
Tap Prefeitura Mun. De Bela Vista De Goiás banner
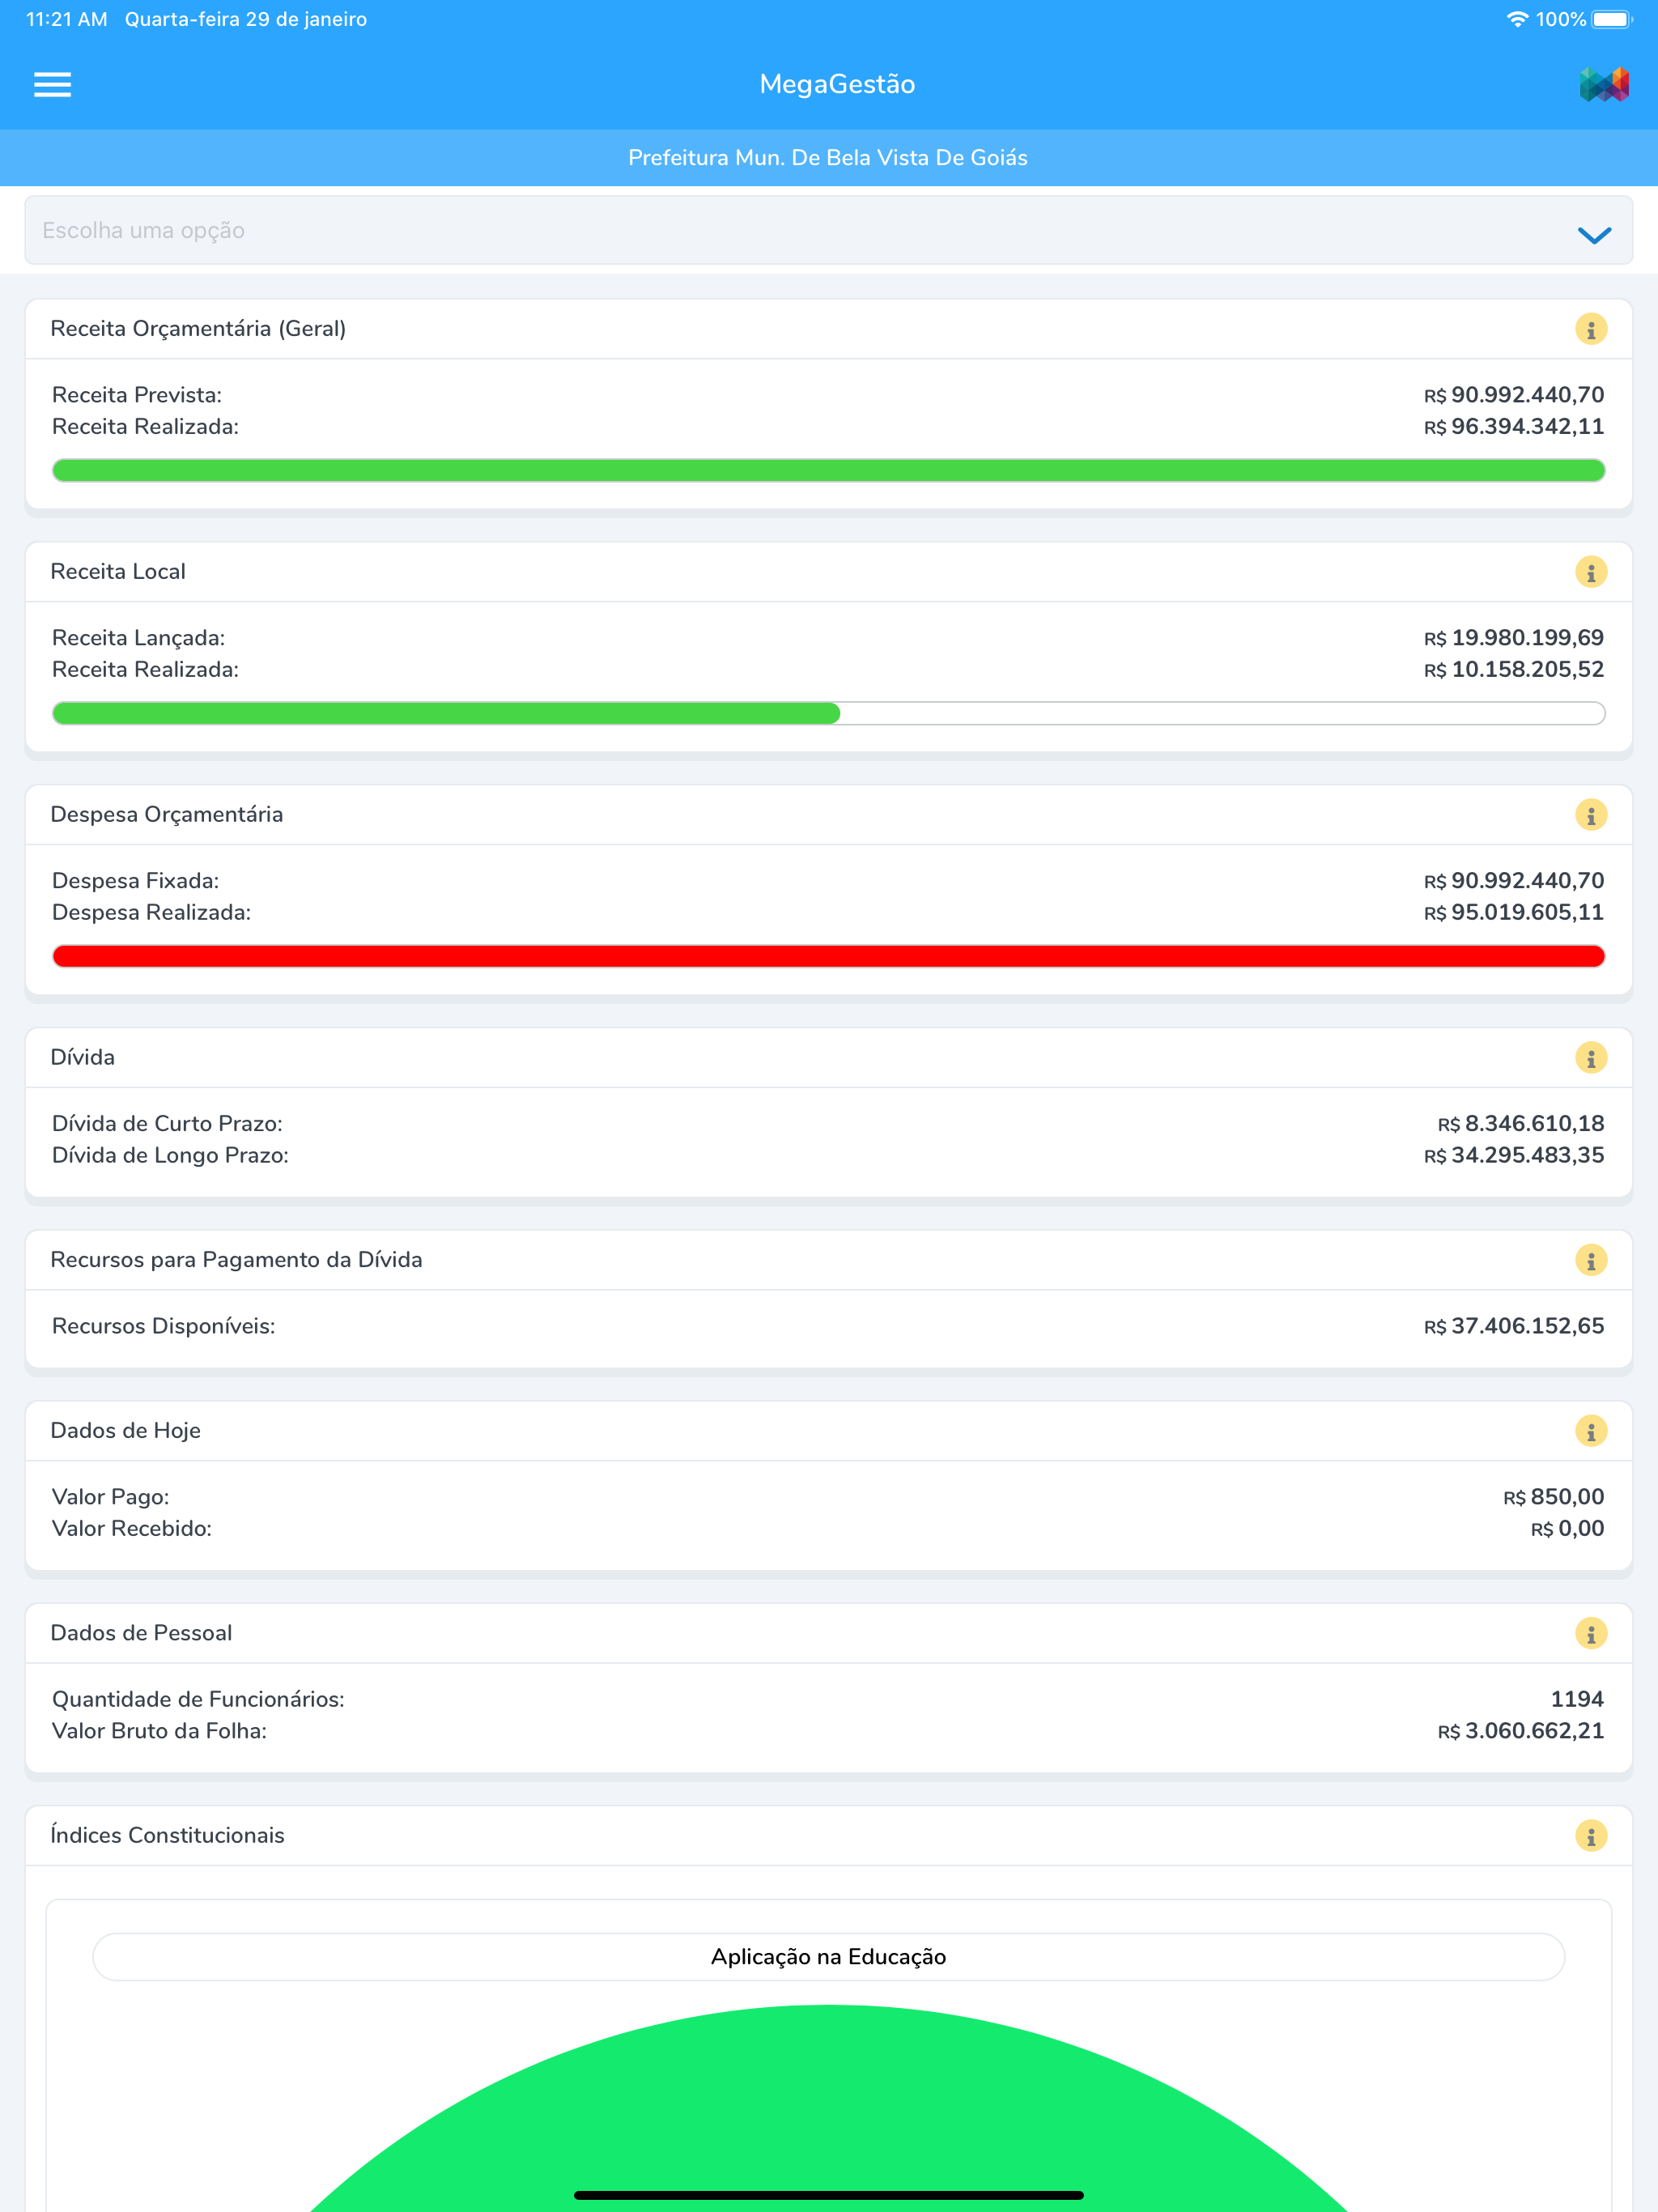[x=829, y=158]
